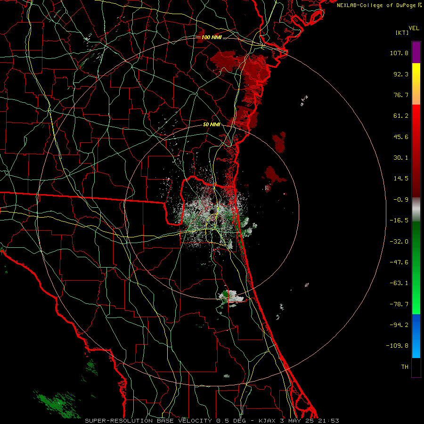Click the 50 NMI range ring label
The image size is (424, 424).
(212, 125)
